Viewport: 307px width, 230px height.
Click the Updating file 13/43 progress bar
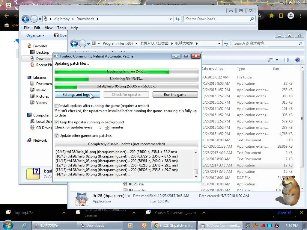tap(126, 79)
